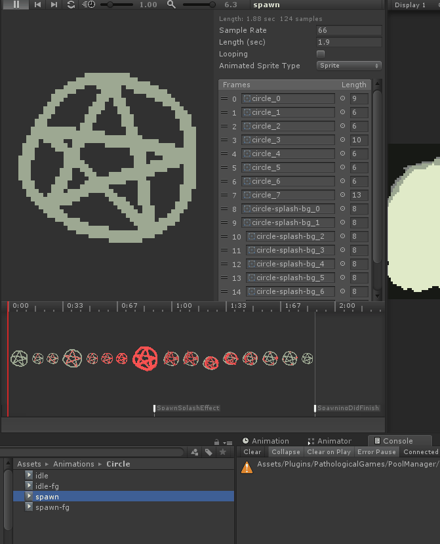Screen dimensions: 440x544
Task: Toggle the loop preview icon
Action: pyautogui.click(x=71, y=5)
